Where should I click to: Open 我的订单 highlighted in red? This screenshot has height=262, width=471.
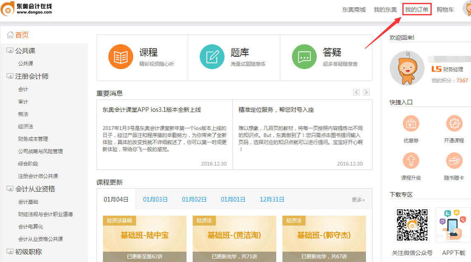click(x=416, y=9)
